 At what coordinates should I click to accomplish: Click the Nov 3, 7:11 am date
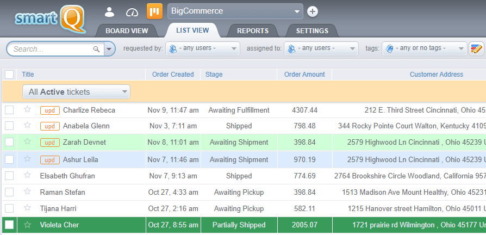click(x=173, y=126)
